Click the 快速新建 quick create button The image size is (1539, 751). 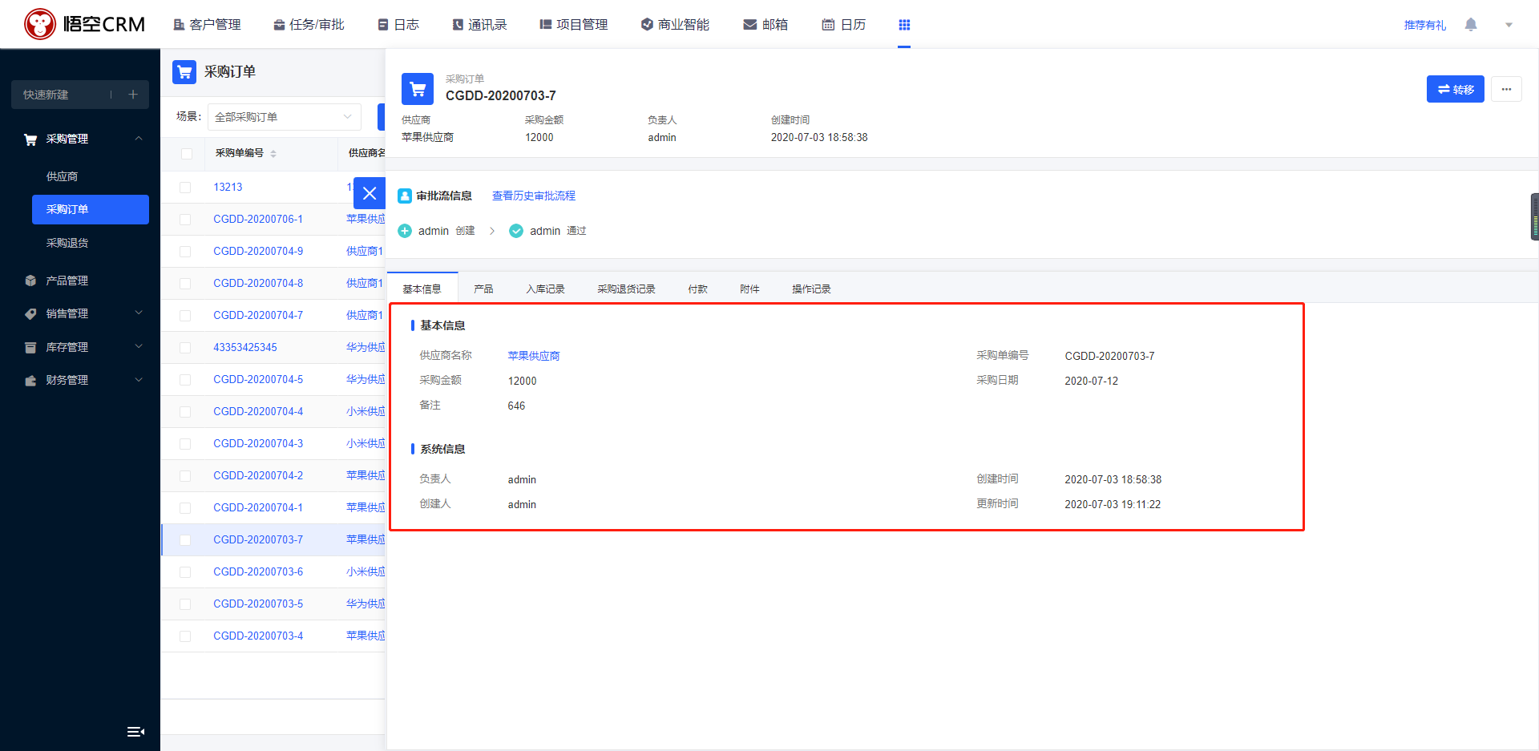point(80,95)
